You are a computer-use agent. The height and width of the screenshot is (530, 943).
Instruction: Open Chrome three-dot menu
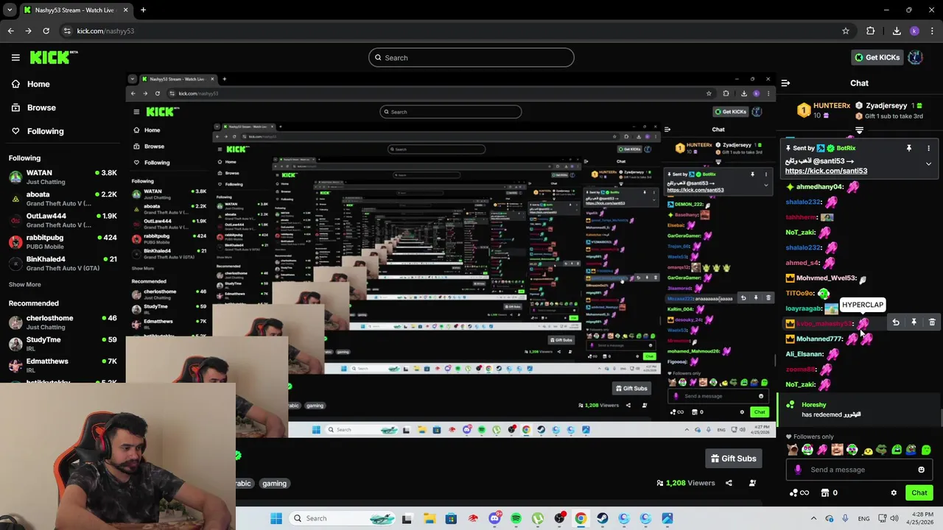click(x=932, y=31)
